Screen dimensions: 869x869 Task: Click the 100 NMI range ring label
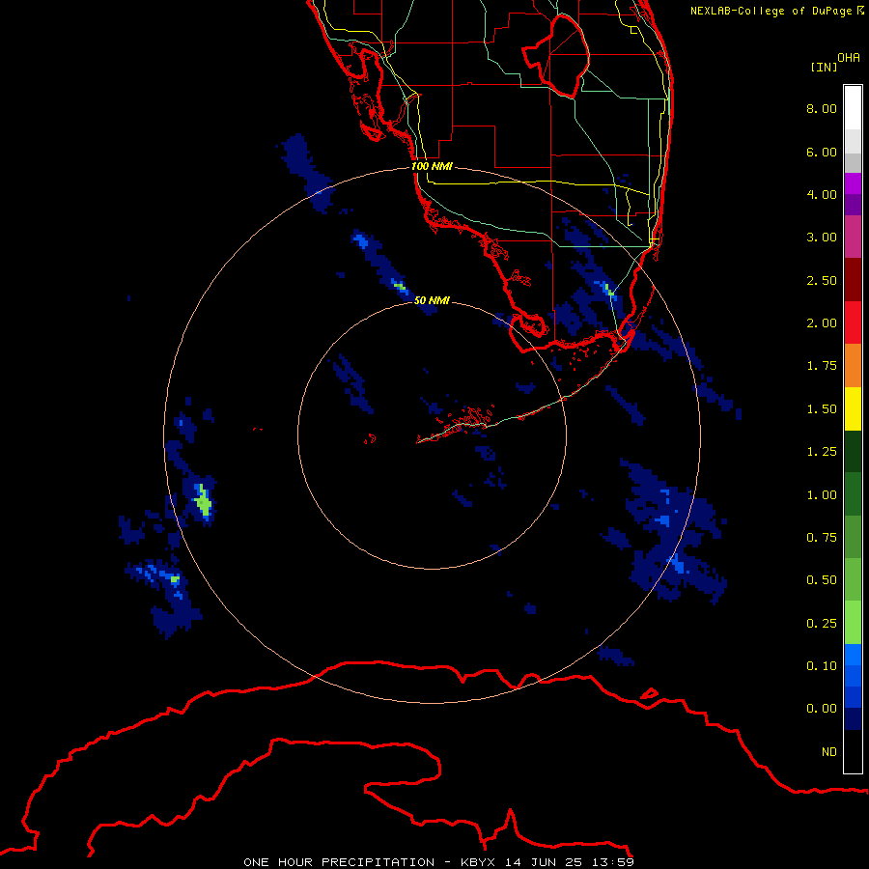tap(432, 166)
